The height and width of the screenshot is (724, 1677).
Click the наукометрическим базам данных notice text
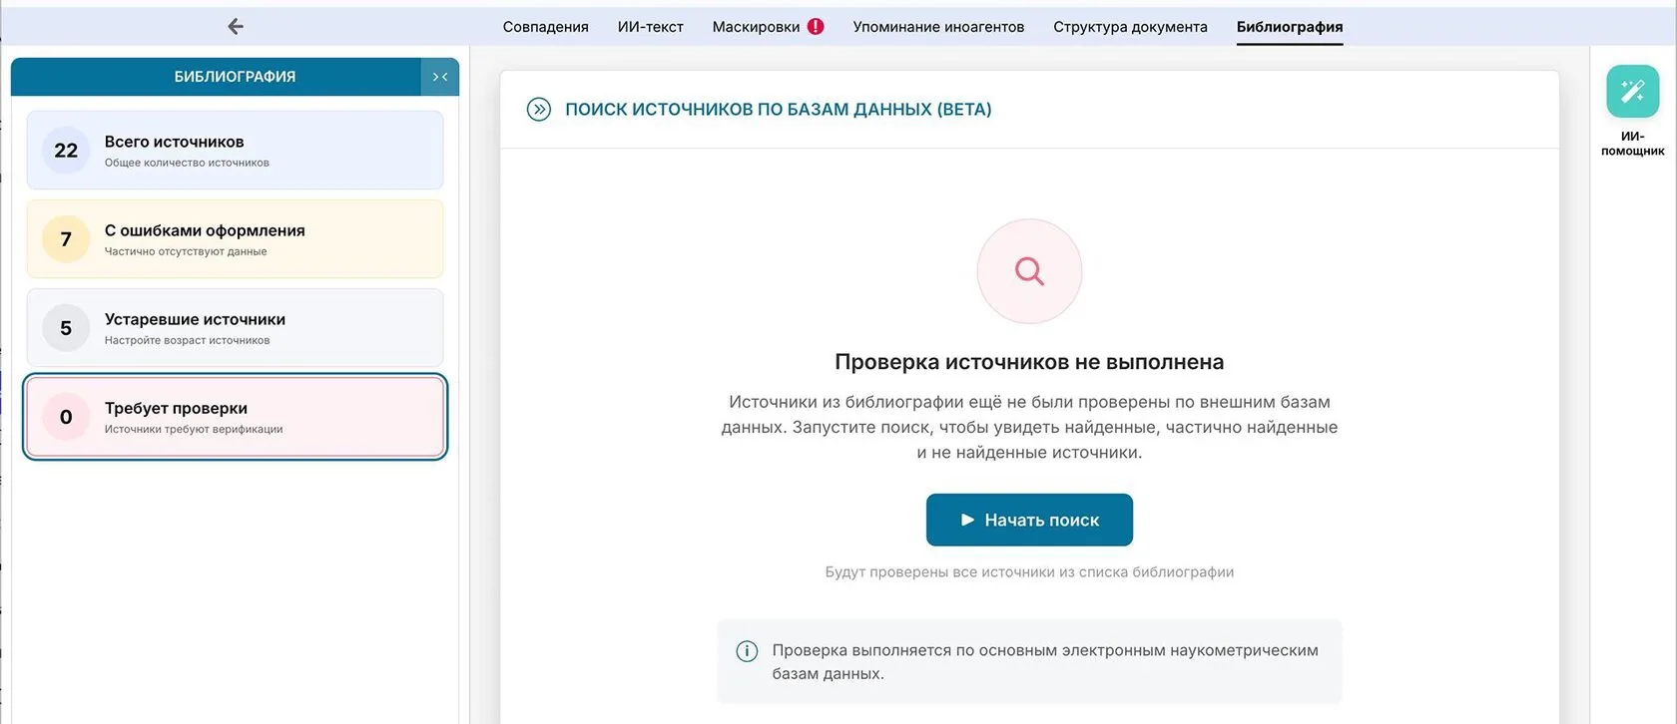pos(1045,662)
